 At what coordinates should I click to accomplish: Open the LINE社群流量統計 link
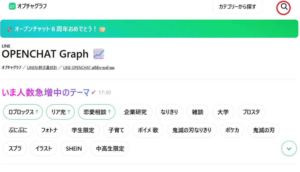click(42, 68)
